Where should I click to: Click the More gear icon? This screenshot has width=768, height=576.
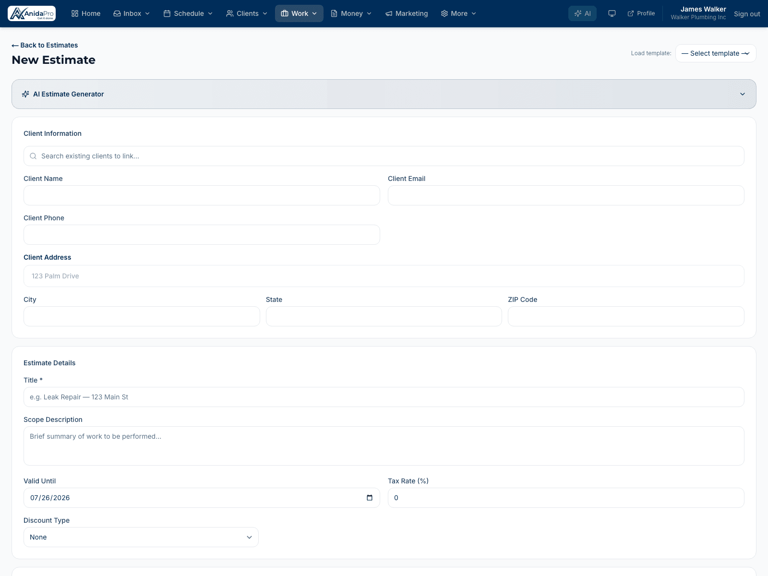(x=444, y=13)
